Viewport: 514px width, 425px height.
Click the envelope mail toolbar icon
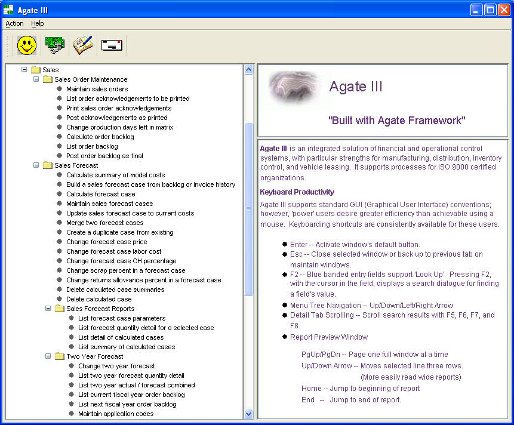(x=112, y=45)
